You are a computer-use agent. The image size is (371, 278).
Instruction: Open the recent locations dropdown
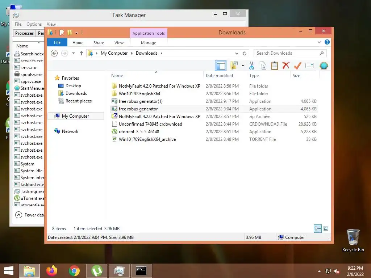(73, 53)
